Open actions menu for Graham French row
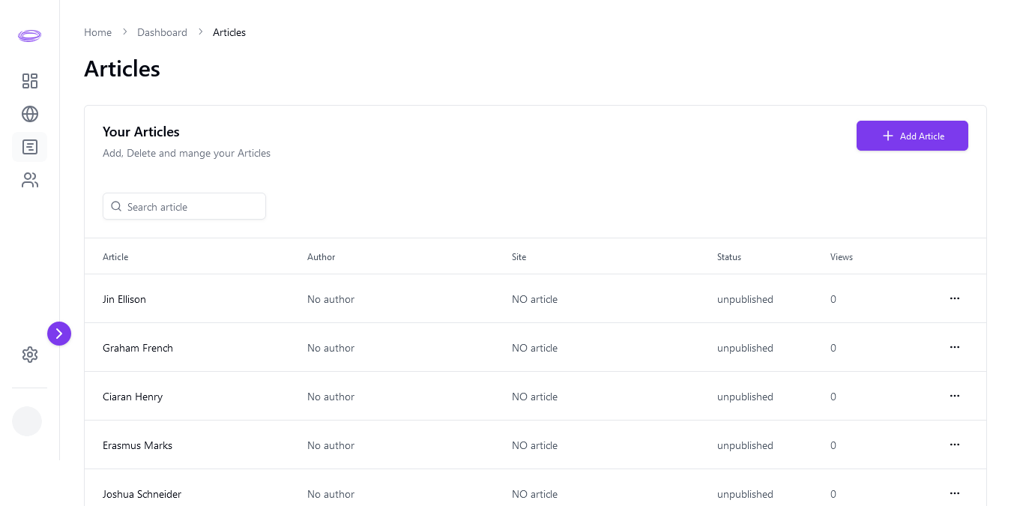The height and width of the screenshot is (506, 1011). (954, 347)
